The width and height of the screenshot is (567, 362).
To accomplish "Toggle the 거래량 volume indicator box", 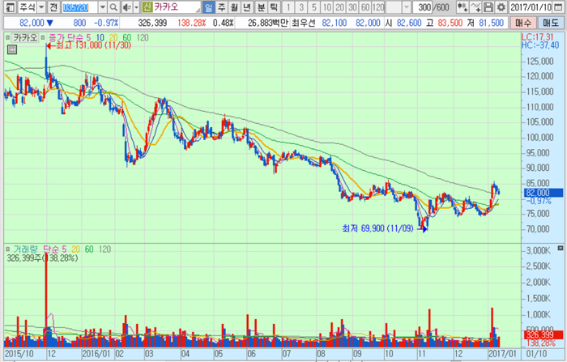I will (7, 249).
